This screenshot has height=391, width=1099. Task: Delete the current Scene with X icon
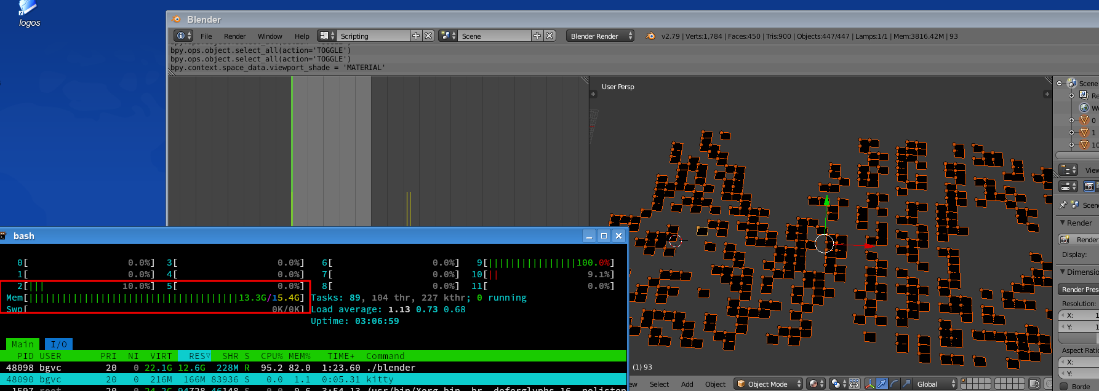click(x=549, y=36)
